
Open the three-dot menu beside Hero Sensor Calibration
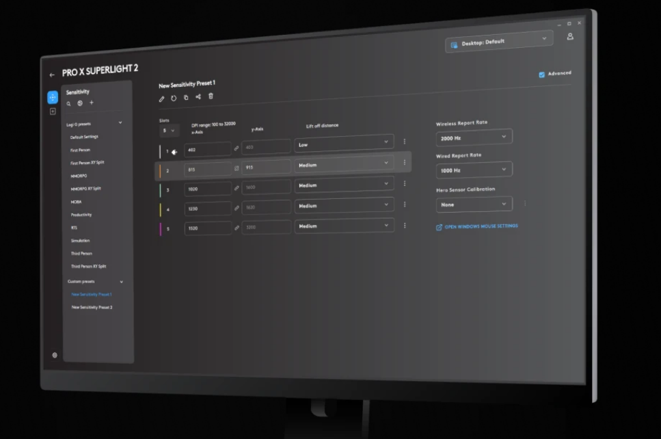[525, 203]
